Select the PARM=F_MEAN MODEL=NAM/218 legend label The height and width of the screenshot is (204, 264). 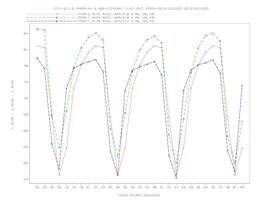click(116, 18)
